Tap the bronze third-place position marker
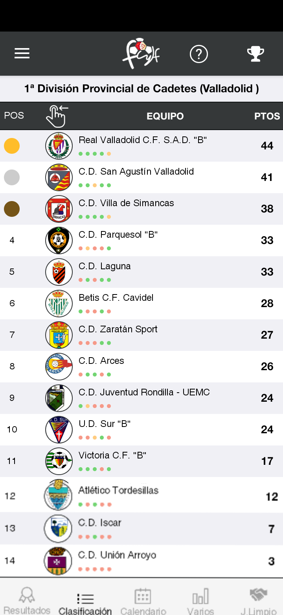 click(x=12, y=209)
